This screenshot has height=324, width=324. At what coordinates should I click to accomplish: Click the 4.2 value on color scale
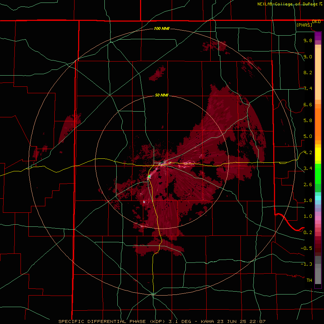tap(308, 153)
